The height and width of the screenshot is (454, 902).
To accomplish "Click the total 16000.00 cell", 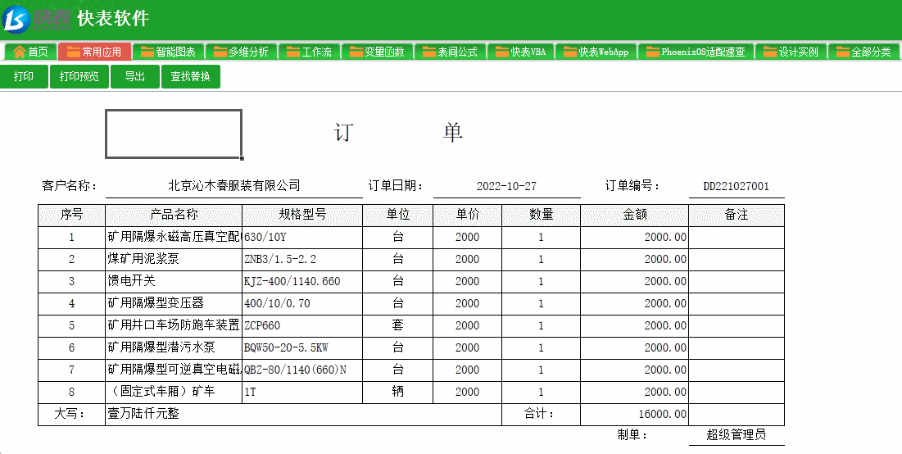I will (635, 415).
